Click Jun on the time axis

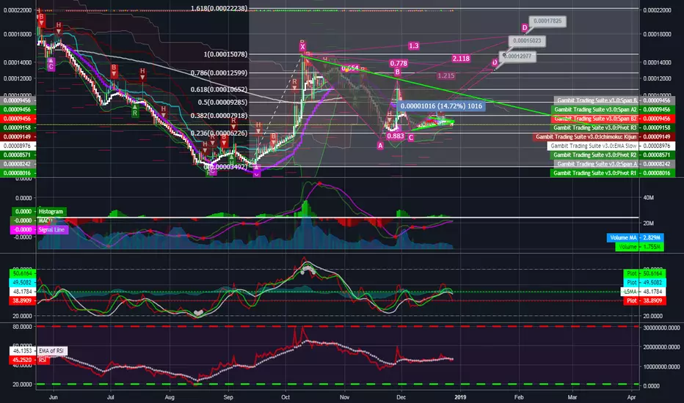54,397
